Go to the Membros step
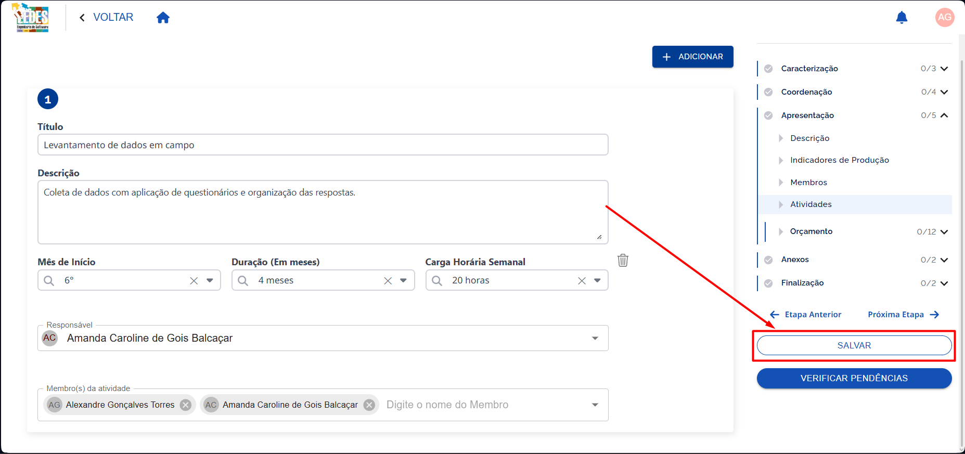The height and width of the screenshot is (454, 965). coord(808,183)
